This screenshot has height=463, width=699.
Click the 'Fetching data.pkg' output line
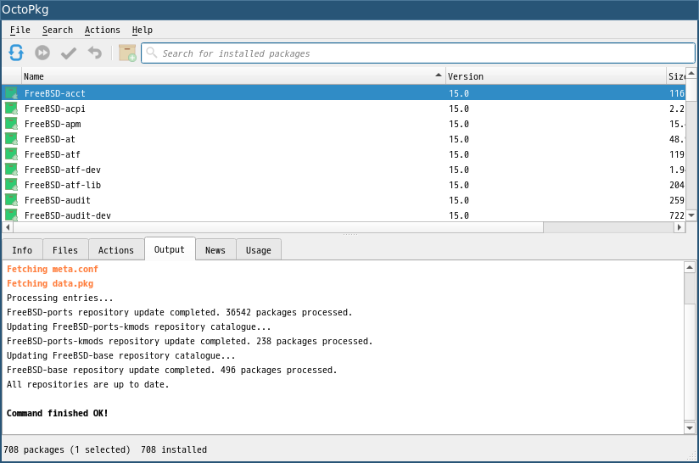pyautogui.click(x=50, y=283)
